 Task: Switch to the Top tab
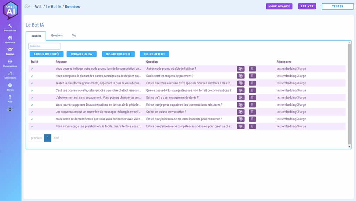pos(74,35)
